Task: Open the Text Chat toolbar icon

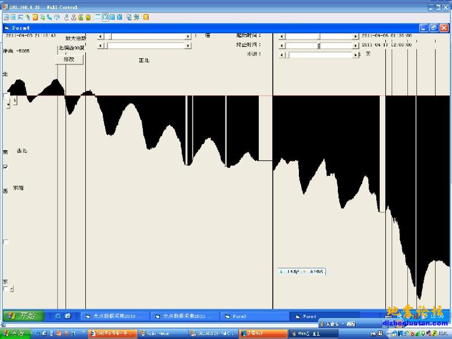Action: pos(42,18)
